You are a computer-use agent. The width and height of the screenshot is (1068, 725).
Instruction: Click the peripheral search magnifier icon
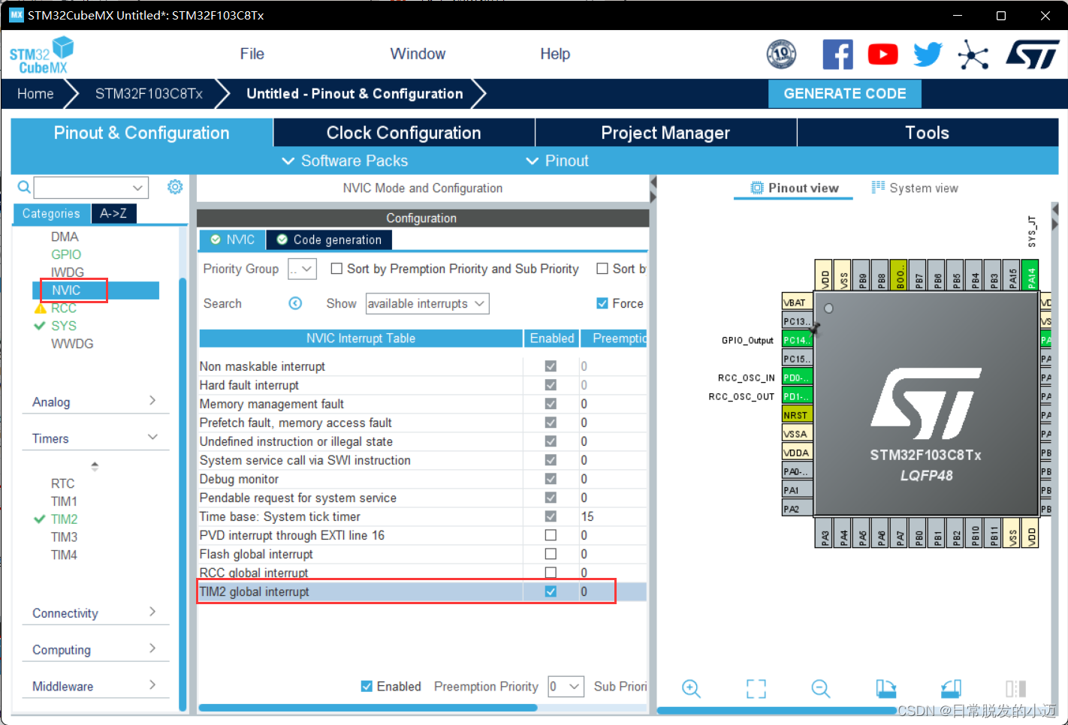pos(24,187)
